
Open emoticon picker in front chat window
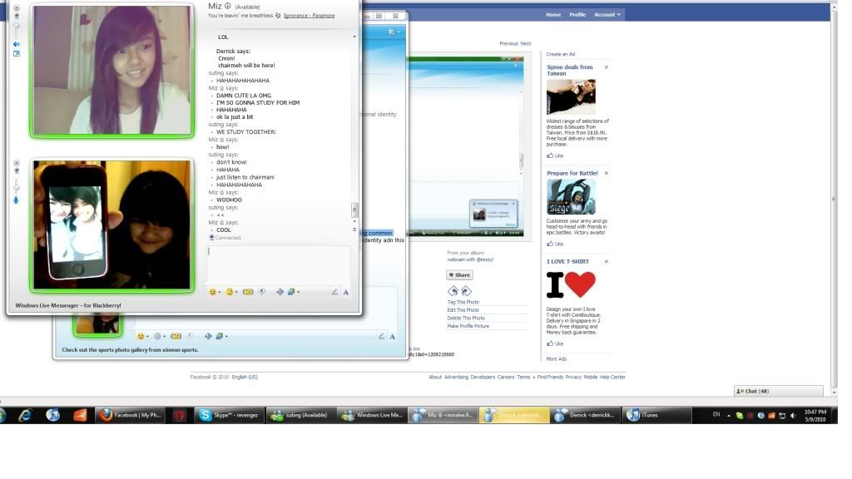click(212, 292)
